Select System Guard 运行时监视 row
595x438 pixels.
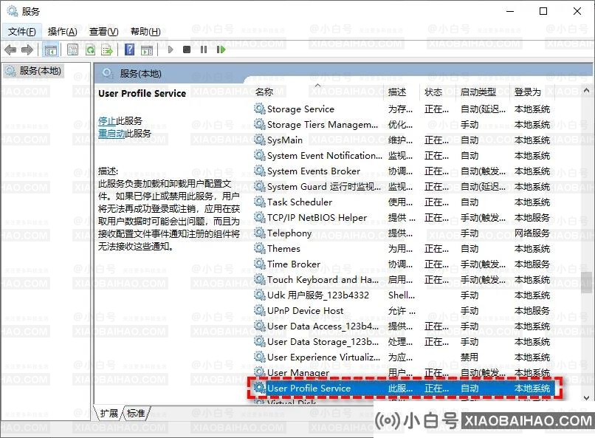click(402, 187)
